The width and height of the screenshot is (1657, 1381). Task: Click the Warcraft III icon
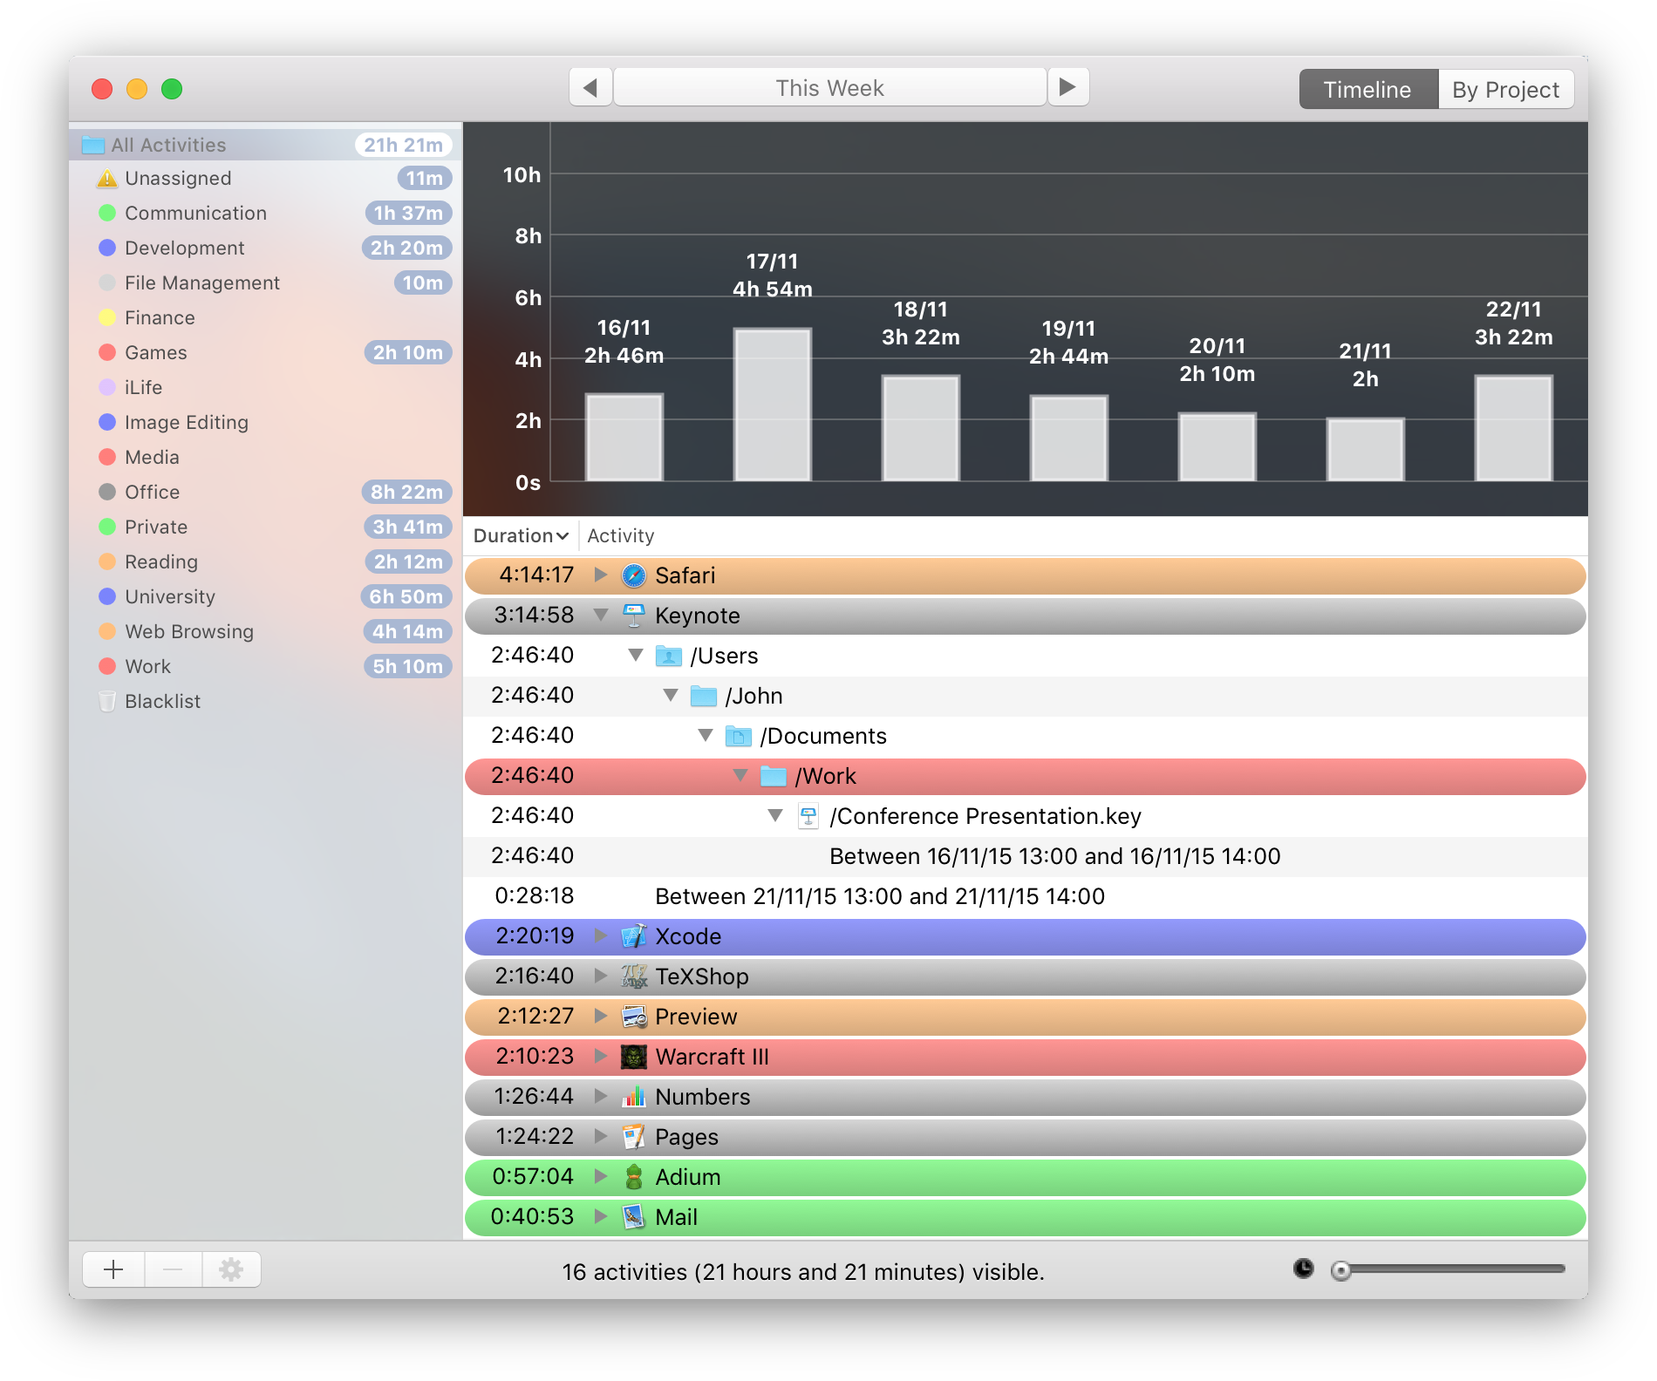(x=634, y=1057)
